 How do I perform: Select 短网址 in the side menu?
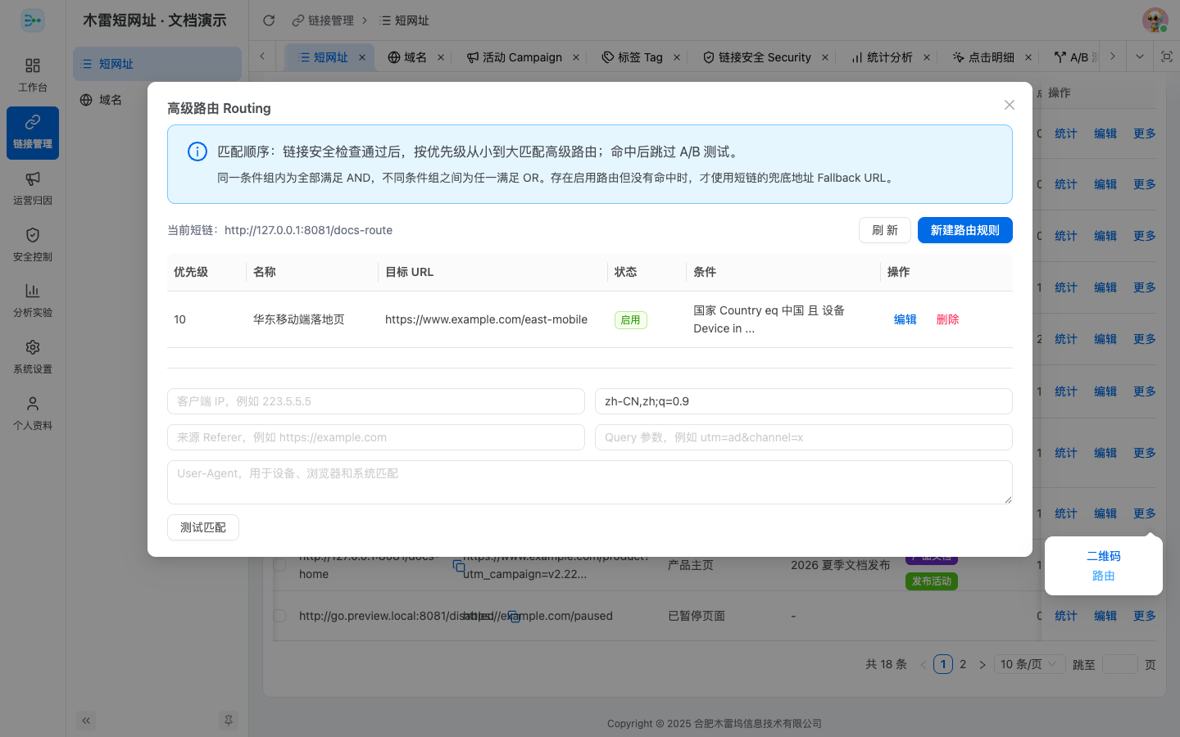(157, 64)
